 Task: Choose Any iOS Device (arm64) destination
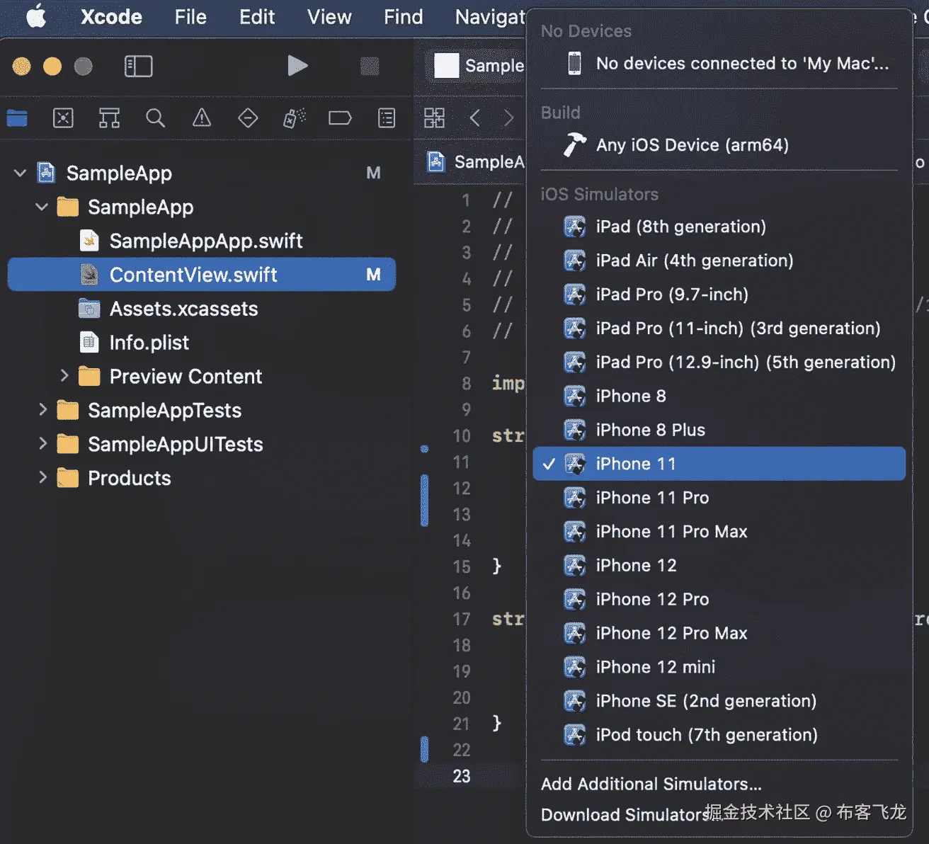click(x=719, y=145)
